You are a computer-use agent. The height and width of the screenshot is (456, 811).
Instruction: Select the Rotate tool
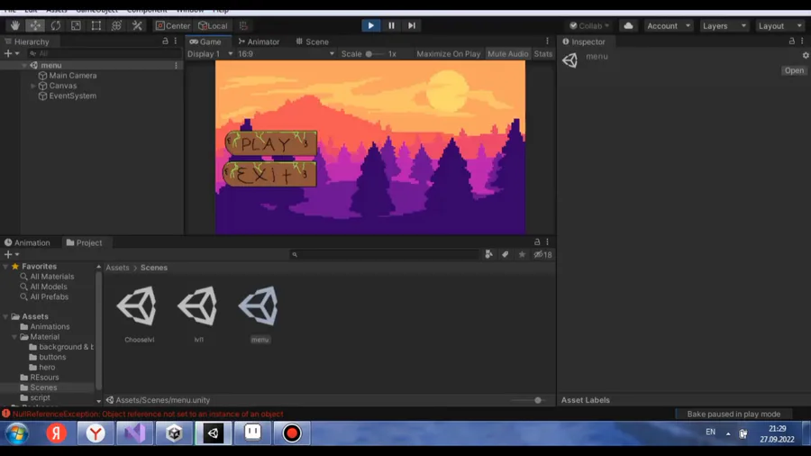click(55, 25)
